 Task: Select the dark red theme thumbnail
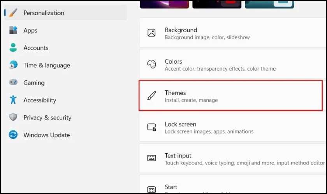click(217, 4)
